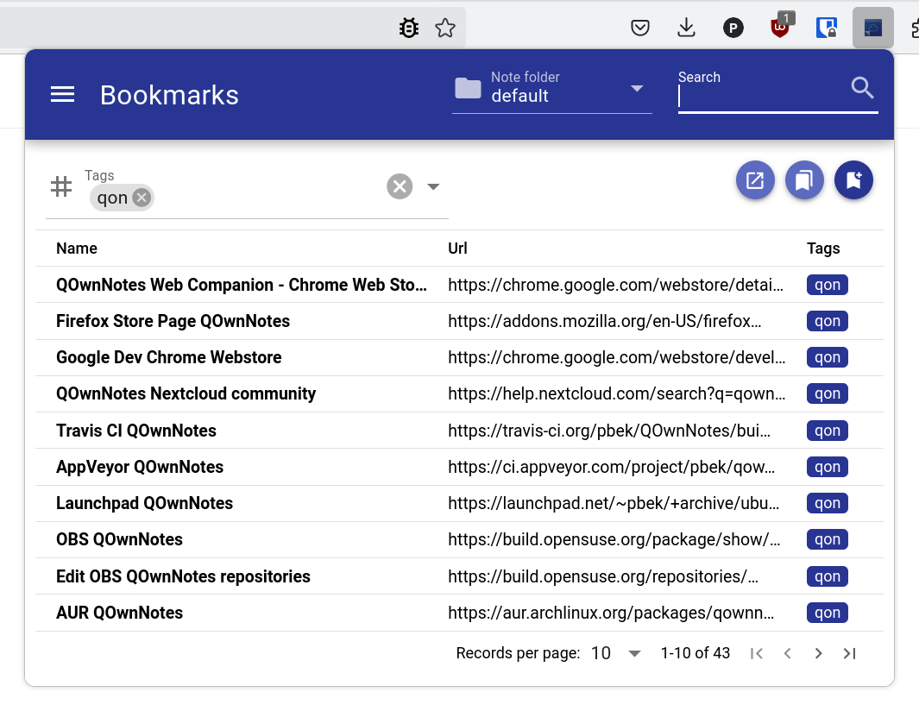Click inside the Search input field
Screen dimensions: 919x711
[759, 97]
